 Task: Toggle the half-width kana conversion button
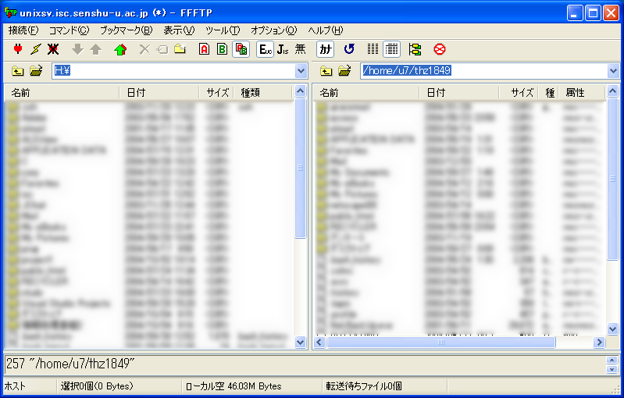(x=325, y=49)
